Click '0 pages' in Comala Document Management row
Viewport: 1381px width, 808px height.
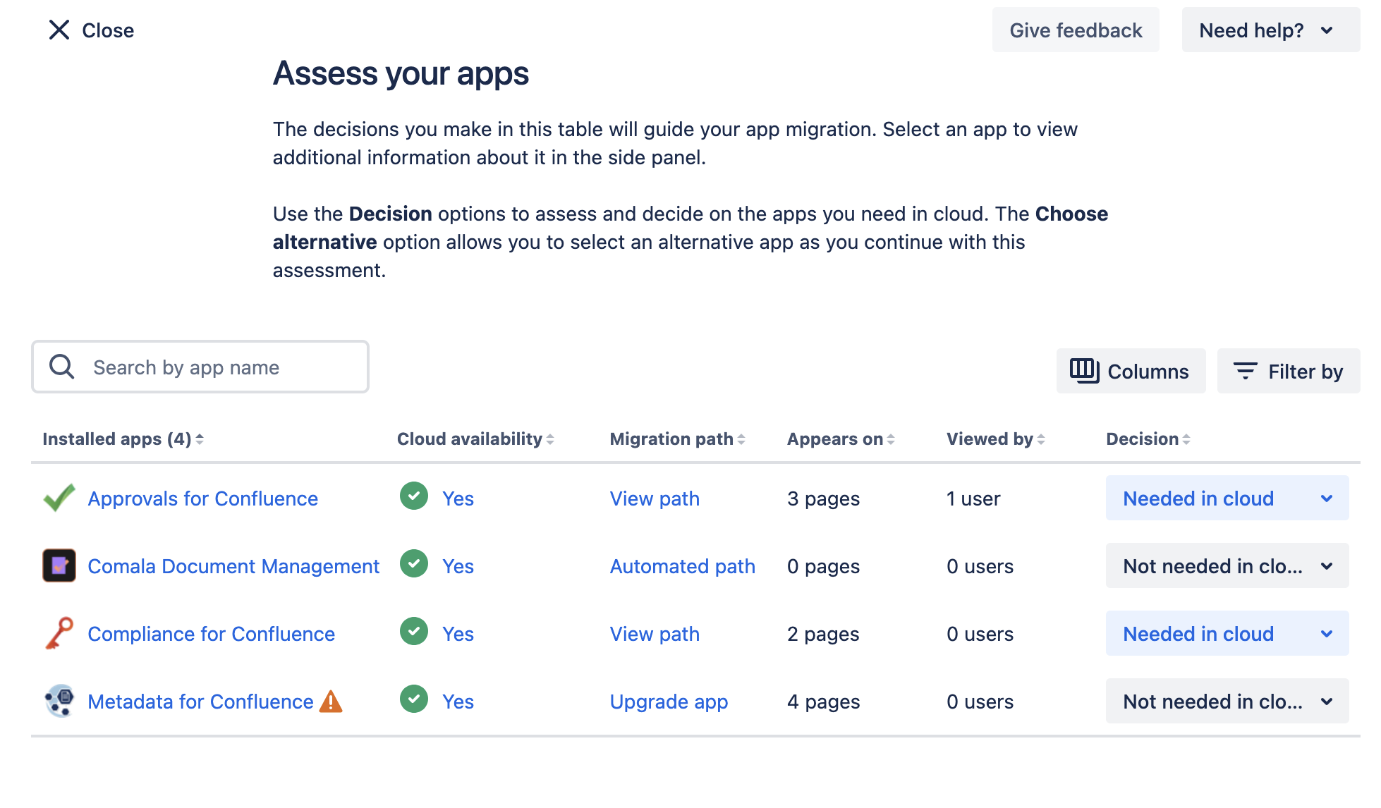tap(823, 566)
